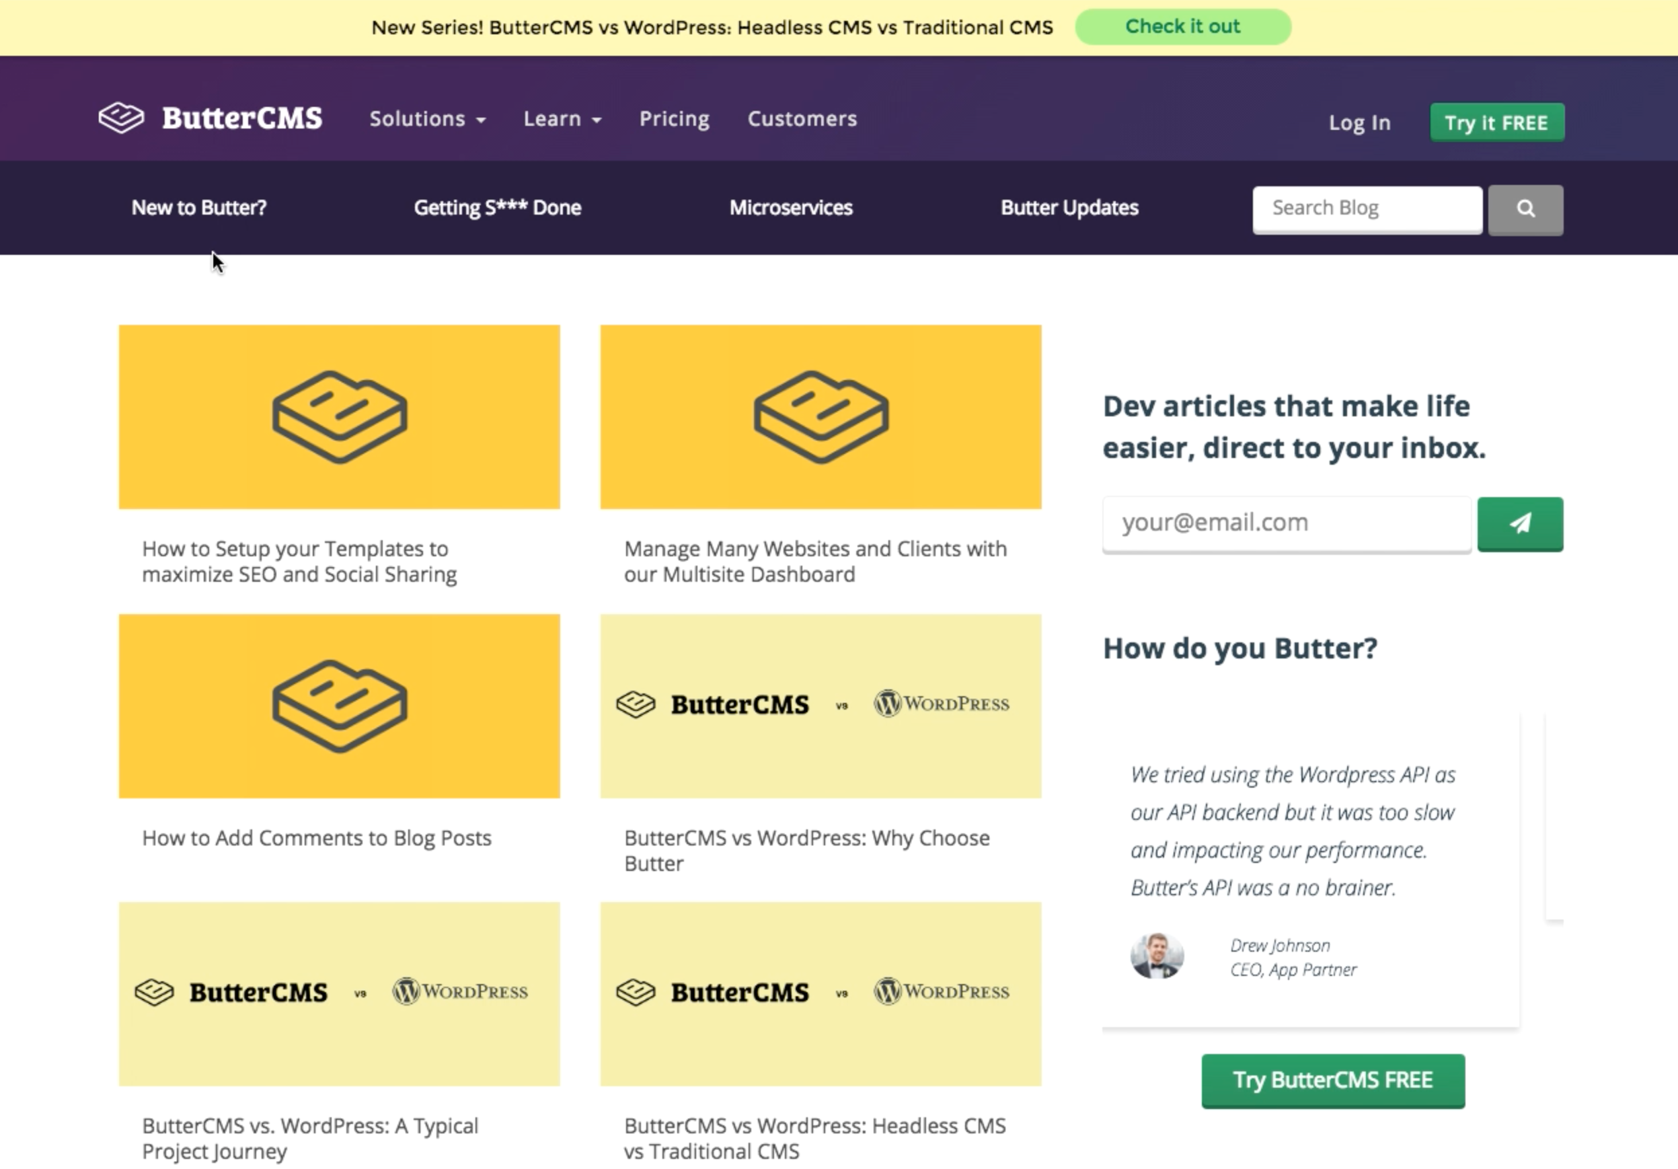
Task: Select the Getting S*** Done category
Action: (x=498, y=208)
